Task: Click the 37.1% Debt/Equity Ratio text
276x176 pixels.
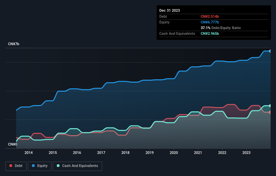Action: coord(221,28)
